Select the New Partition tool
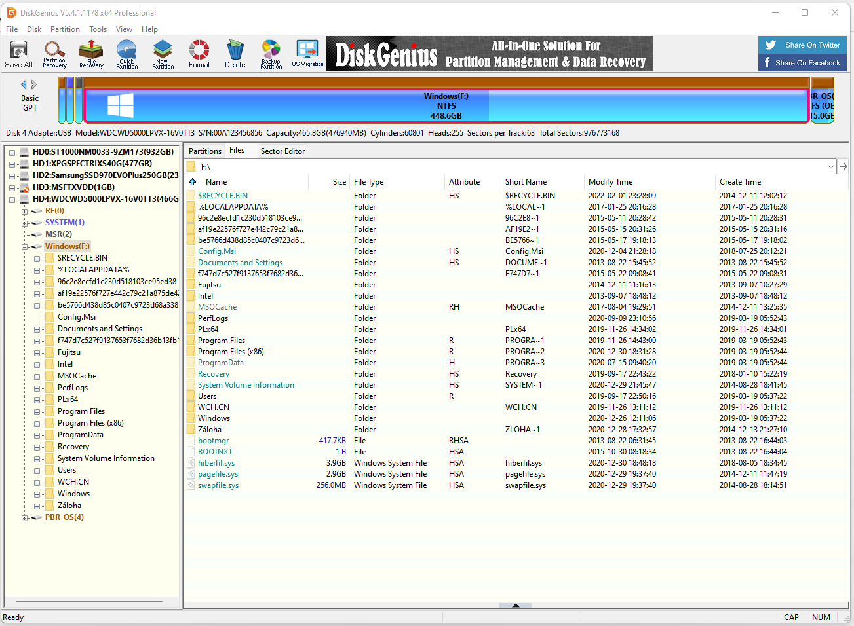This screenshot has width=854, height=626. point(163,54)
